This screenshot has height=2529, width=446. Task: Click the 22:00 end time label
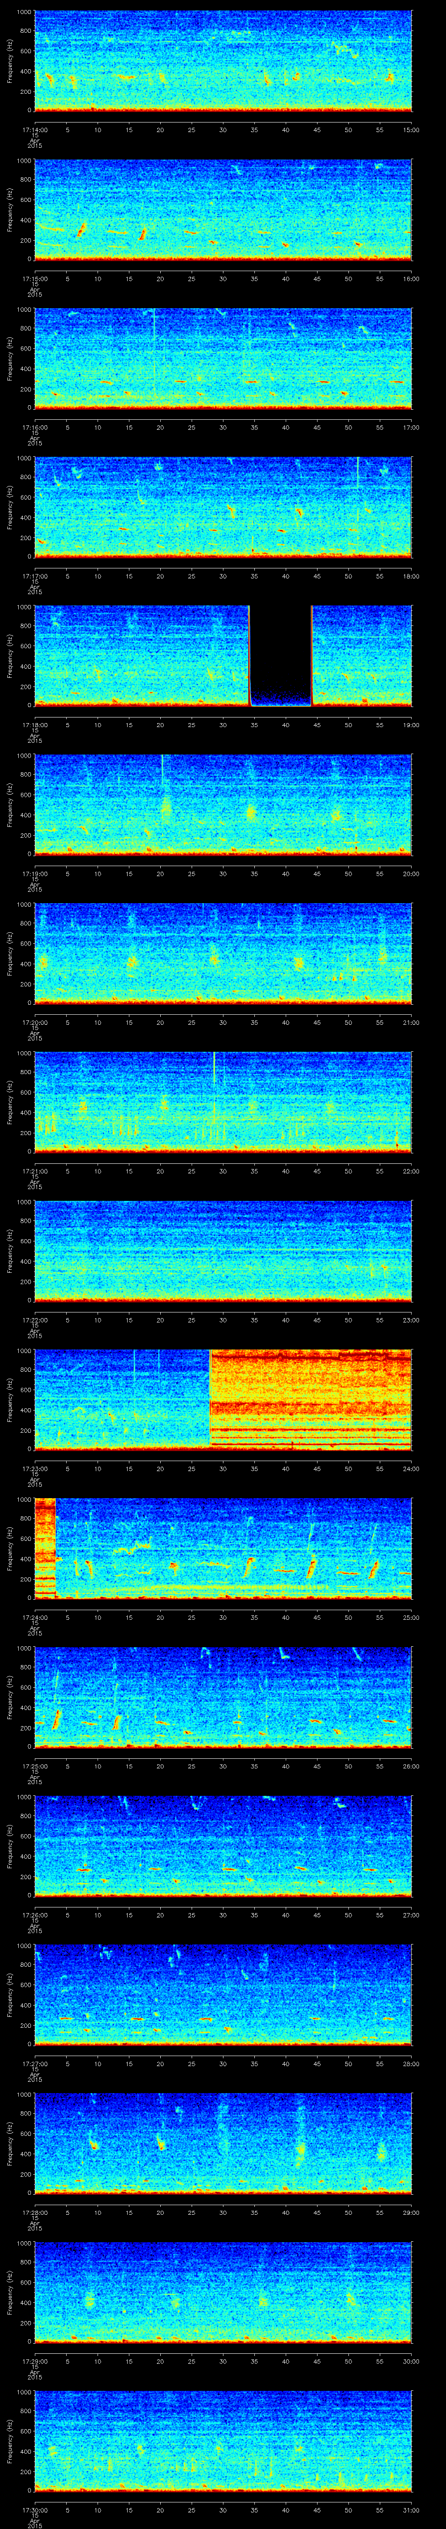(411, 1170)
